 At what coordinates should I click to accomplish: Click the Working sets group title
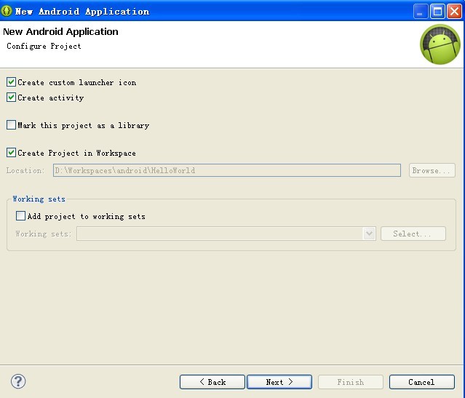click(39, 199)
